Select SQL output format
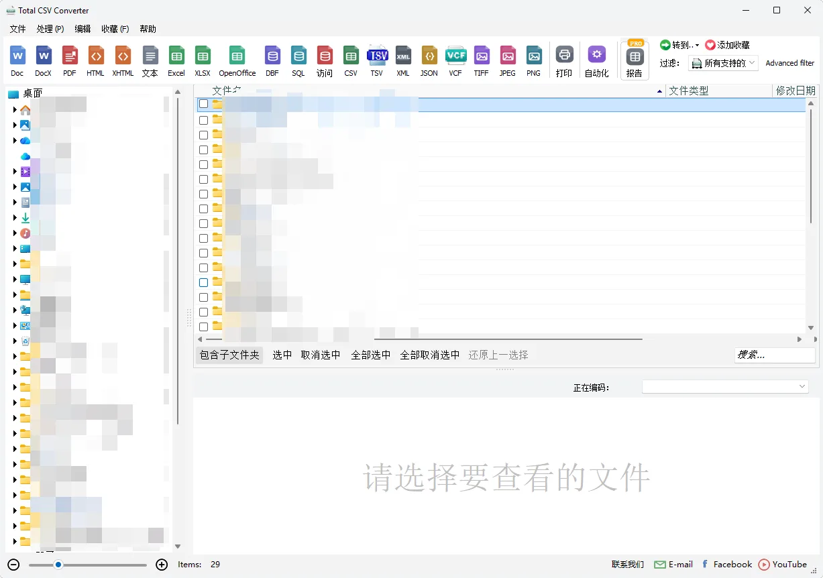 (x=298, y=61)
